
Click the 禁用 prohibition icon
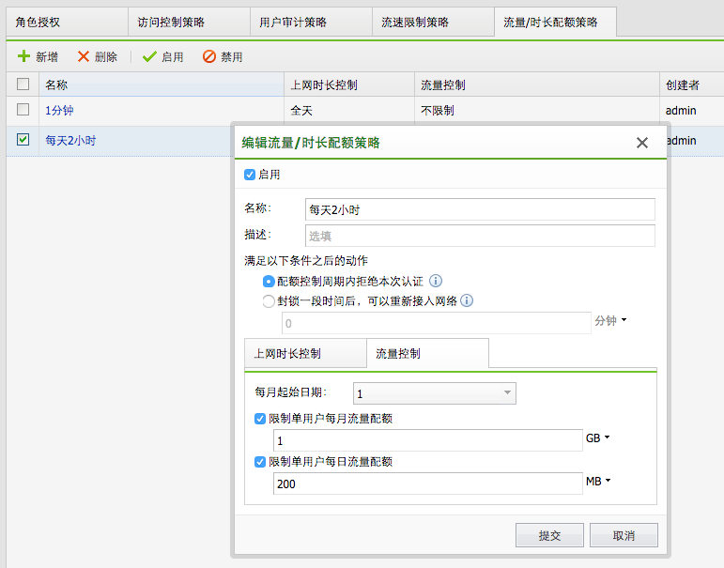click(209, 57)
